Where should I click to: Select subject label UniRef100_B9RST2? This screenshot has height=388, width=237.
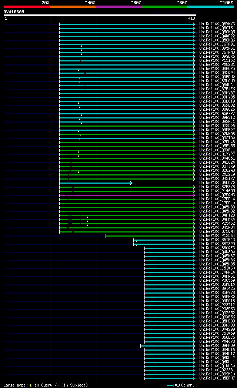217,117
